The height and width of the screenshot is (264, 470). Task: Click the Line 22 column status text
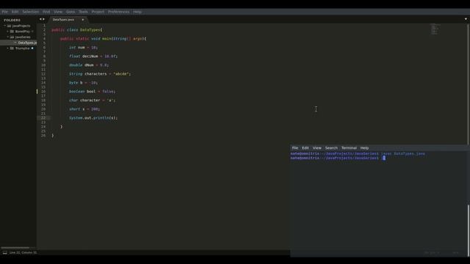pos(23,252)
